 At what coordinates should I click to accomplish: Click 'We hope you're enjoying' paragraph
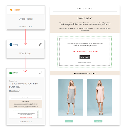pos(85,24)
